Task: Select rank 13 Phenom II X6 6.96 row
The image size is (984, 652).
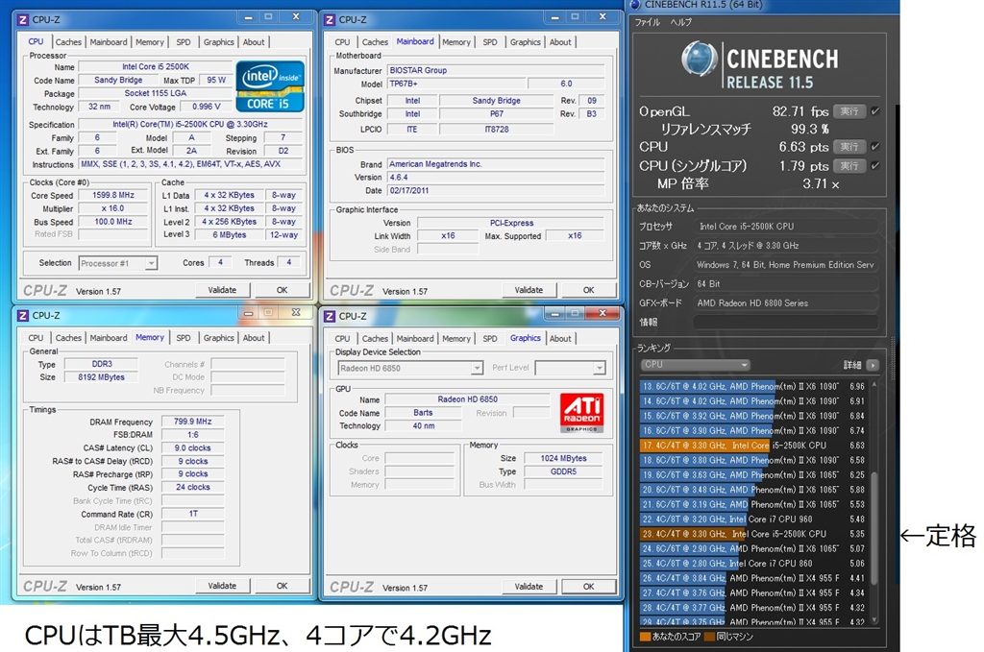Action: tap(752, 386)
